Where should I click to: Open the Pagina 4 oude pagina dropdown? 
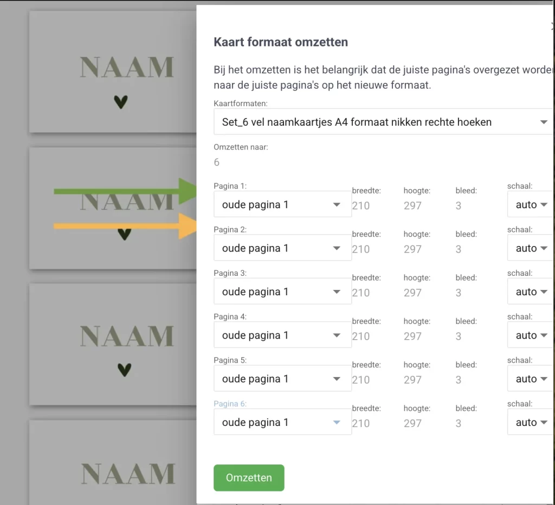pos(282,335)
